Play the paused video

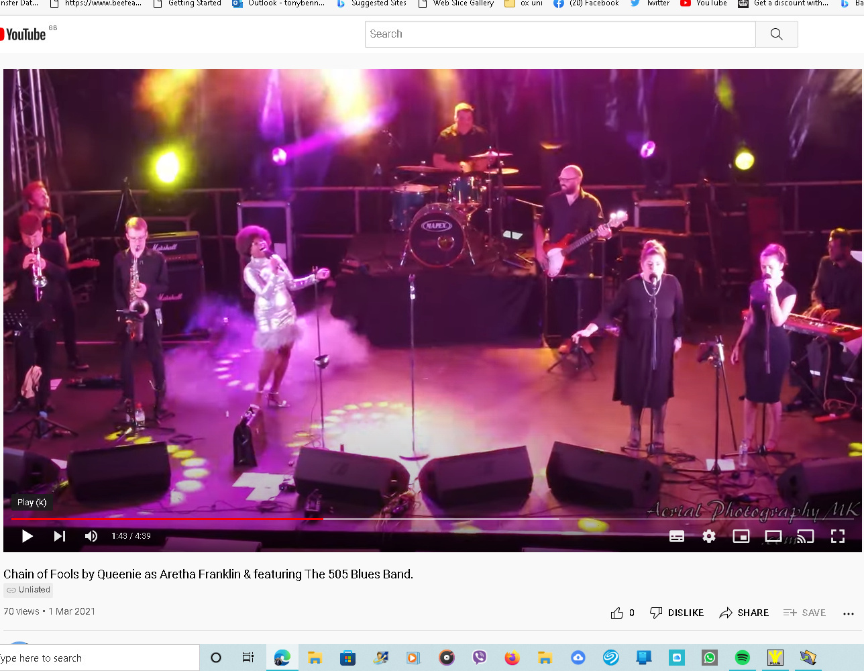[x=28, y=536]
